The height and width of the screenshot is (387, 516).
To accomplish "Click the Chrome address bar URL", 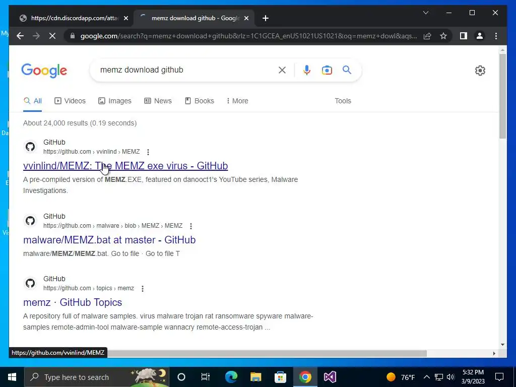I will click(x=248, y=36).
